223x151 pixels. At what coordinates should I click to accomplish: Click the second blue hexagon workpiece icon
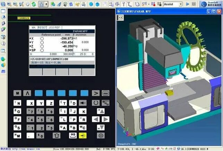pos(97,4)
